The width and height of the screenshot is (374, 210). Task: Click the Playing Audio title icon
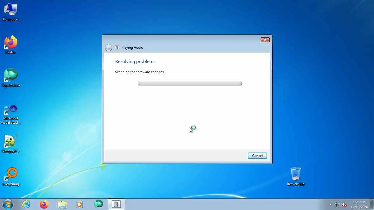117,48
